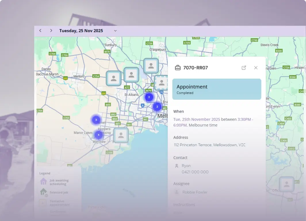Select the Appointment Completed card
The height and width of the screenshot is (221, 306).
[217, 89]
